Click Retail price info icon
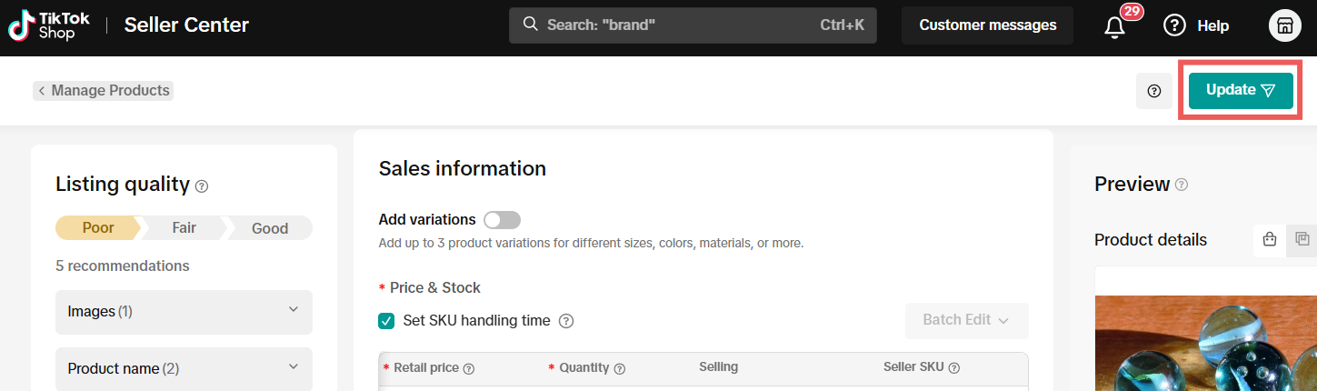1317x391 pixels. point(469,368)
